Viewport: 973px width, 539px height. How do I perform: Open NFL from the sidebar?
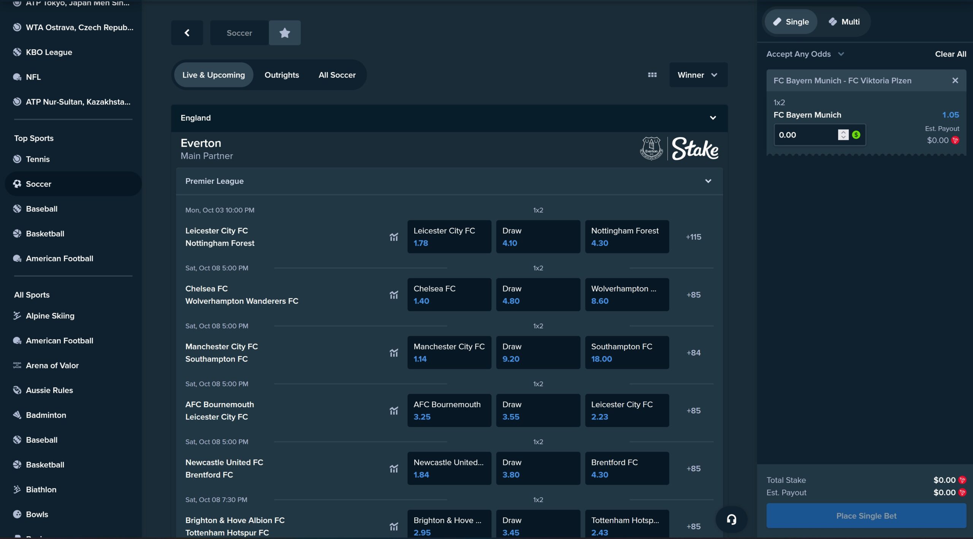pyautogui.click(x=73, y=77)
